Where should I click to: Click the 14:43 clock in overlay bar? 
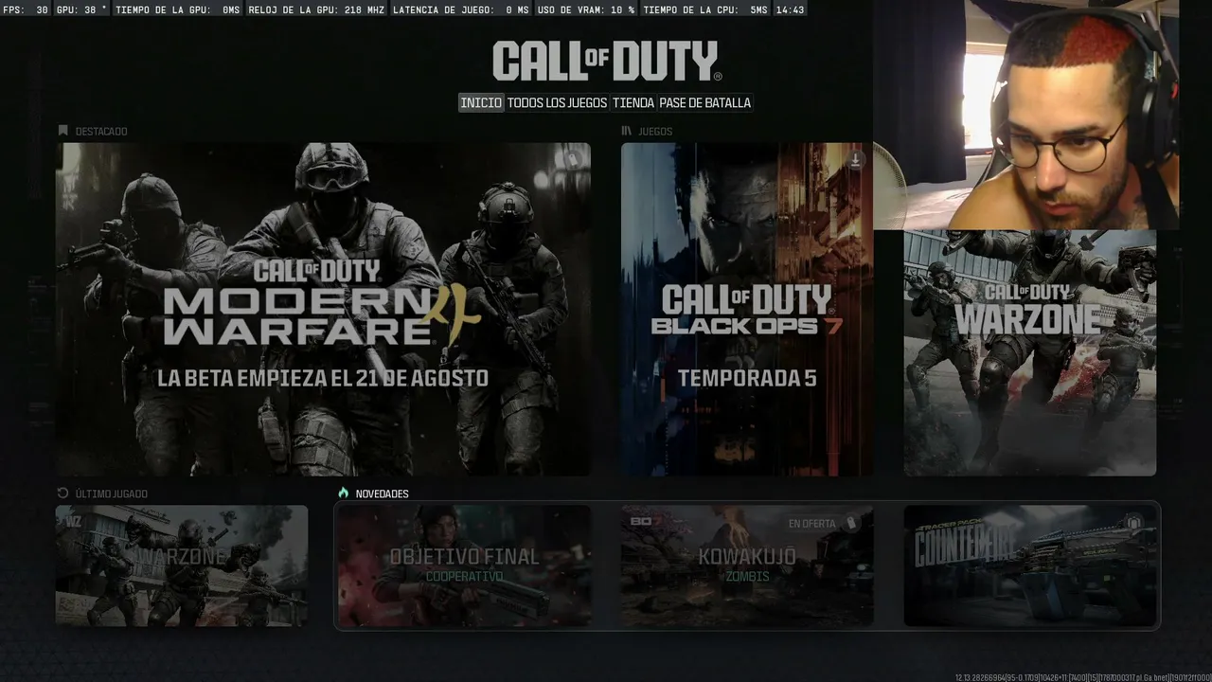click(790, 9)
